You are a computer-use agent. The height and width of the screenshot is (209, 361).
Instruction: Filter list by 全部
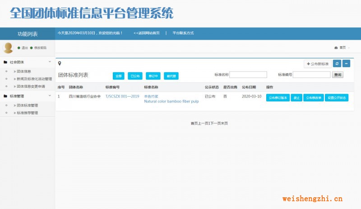click(x=119, y=76)
